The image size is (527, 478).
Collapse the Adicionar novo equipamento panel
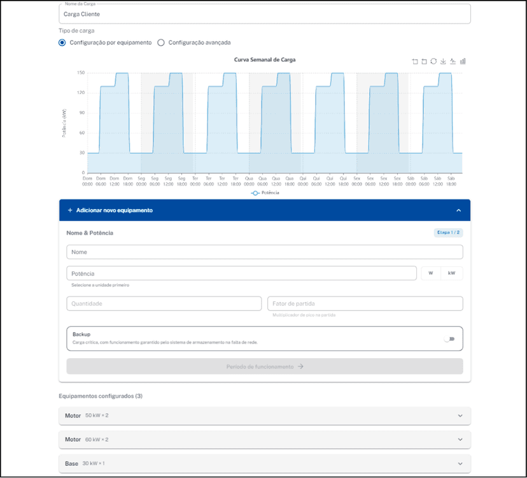(460, 209)
